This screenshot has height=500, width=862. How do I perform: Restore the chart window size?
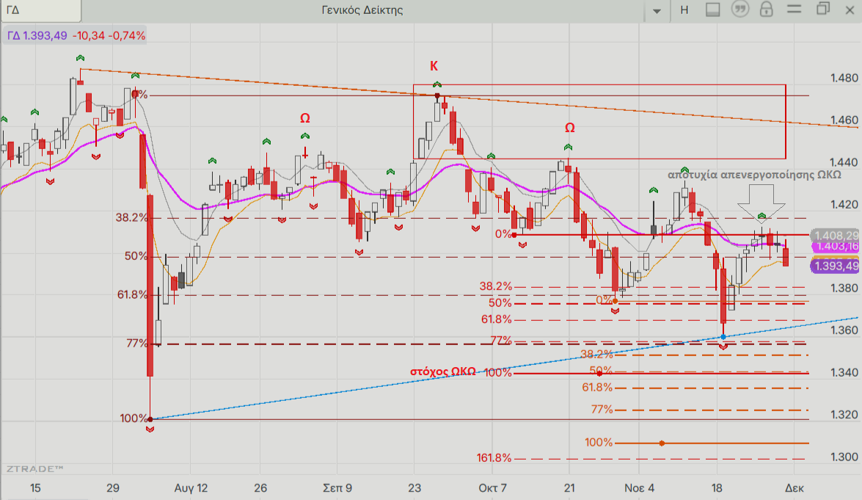click(823, 9)
